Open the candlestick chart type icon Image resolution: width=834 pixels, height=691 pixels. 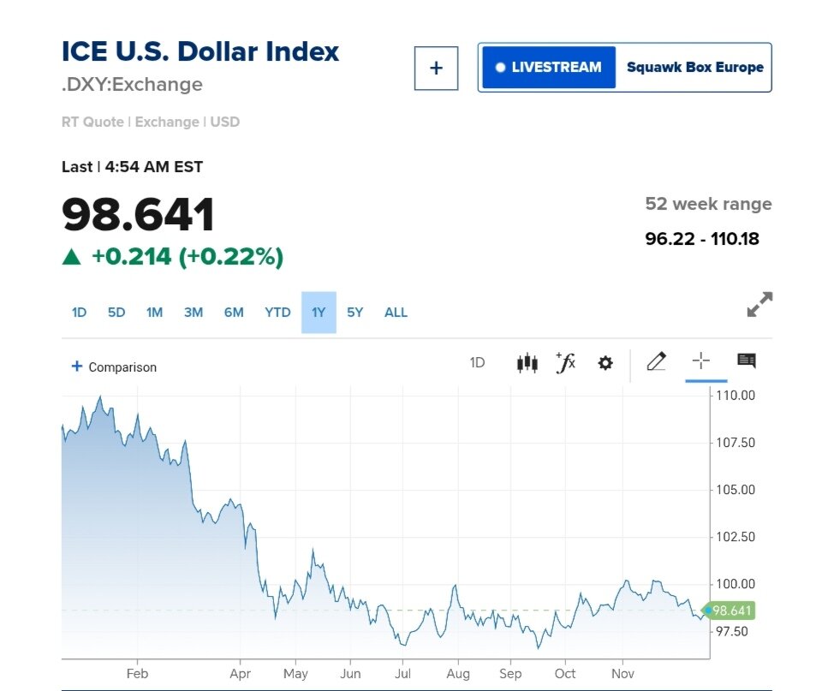[527, 363]
